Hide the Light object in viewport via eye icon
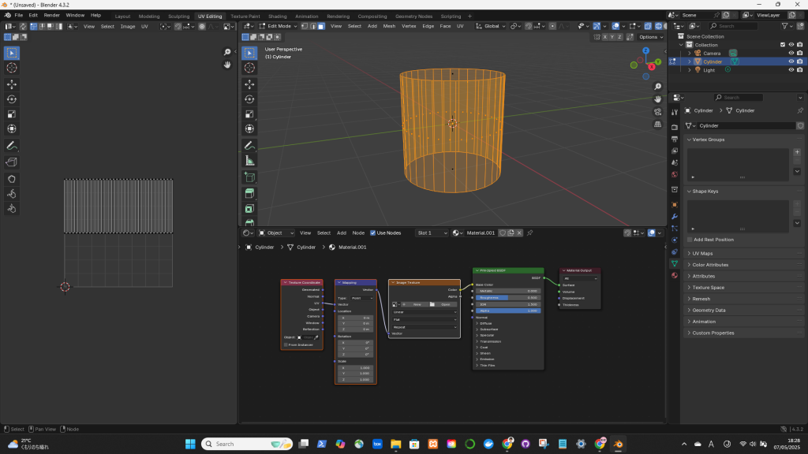The height and width of the screenshot is (454, 808). [x=791, y=70]
